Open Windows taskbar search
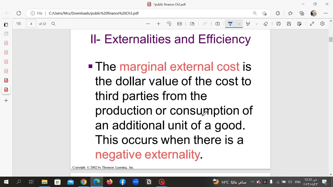 [19, 182]
